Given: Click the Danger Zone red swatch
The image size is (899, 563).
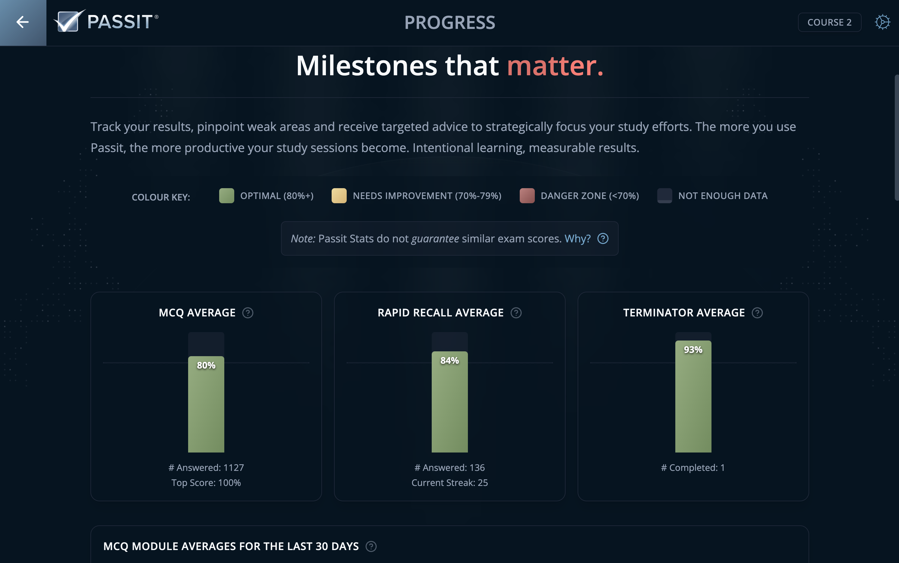Looking at the screenshot, I should tap(527, 196).
